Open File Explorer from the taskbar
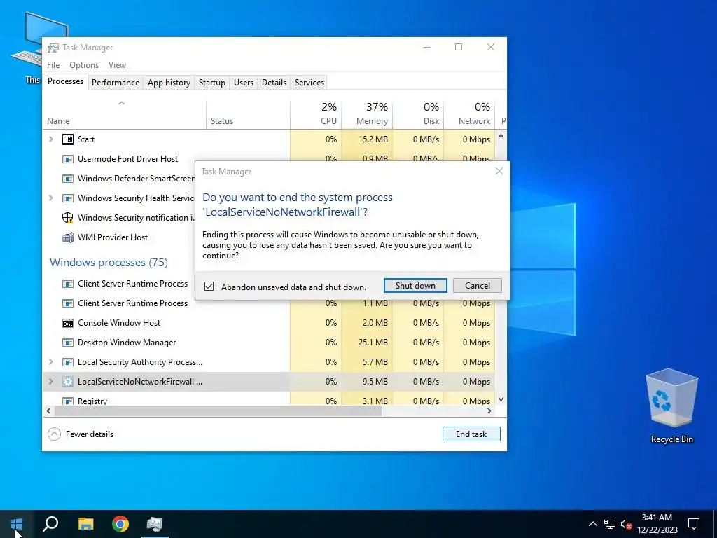The height and width of the screenshot is (538, 717). 85,524
